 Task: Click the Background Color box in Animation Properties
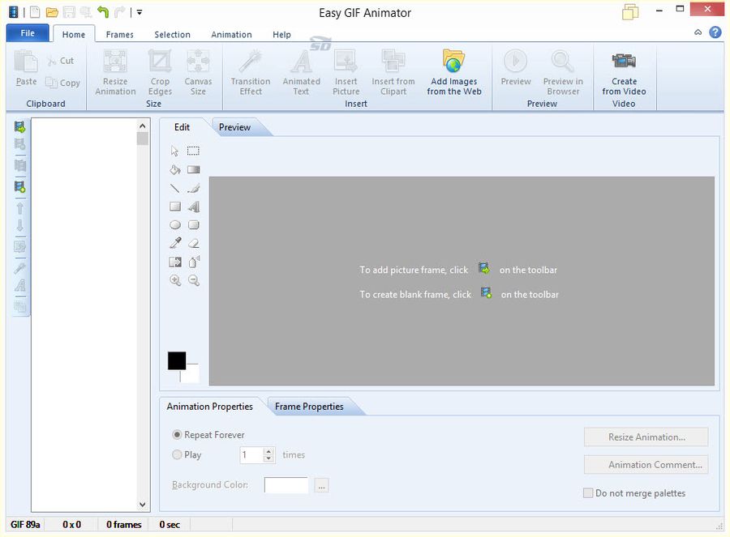[286, 485]
